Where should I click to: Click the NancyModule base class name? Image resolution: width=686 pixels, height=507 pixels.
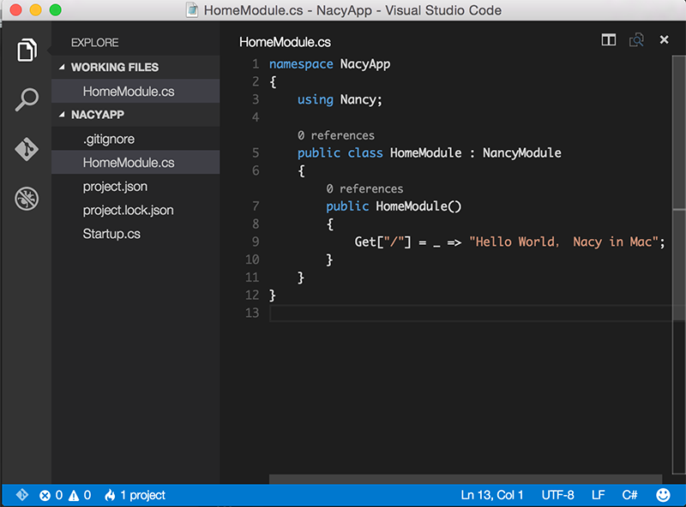(522, 153)
